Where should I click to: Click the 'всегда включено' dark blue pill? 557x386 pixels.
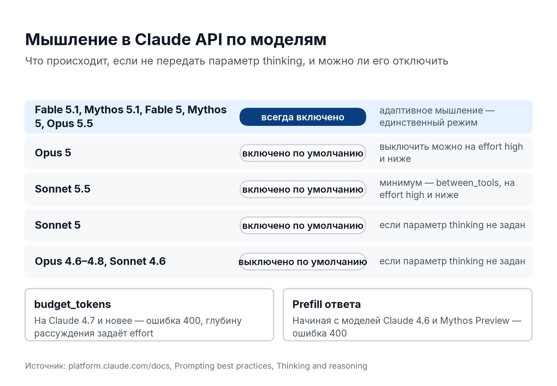pos(303,117)
